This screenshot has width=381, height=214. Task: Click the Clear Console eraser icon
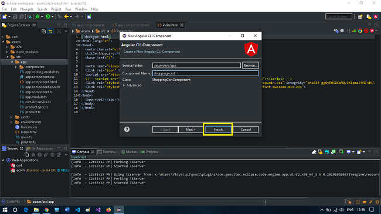[314, 152]
